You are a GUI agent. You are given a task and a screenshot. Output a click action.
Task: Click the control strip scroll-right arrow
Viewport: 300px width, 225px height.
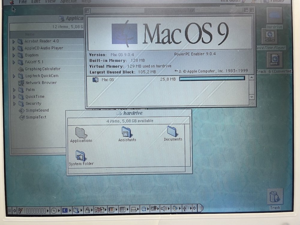195,208
